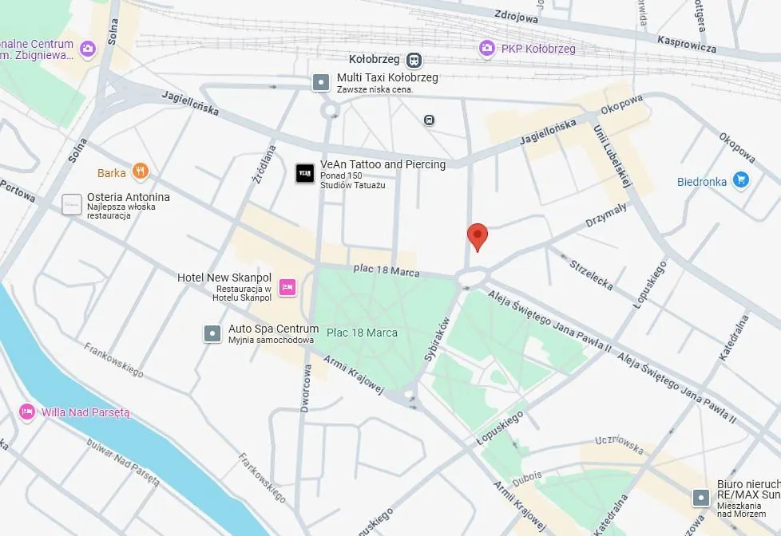The height and width of the screenshot is (536, 781).
Task: Open the Osteria Antonina place thumbnail
Action: coord(72,204)
